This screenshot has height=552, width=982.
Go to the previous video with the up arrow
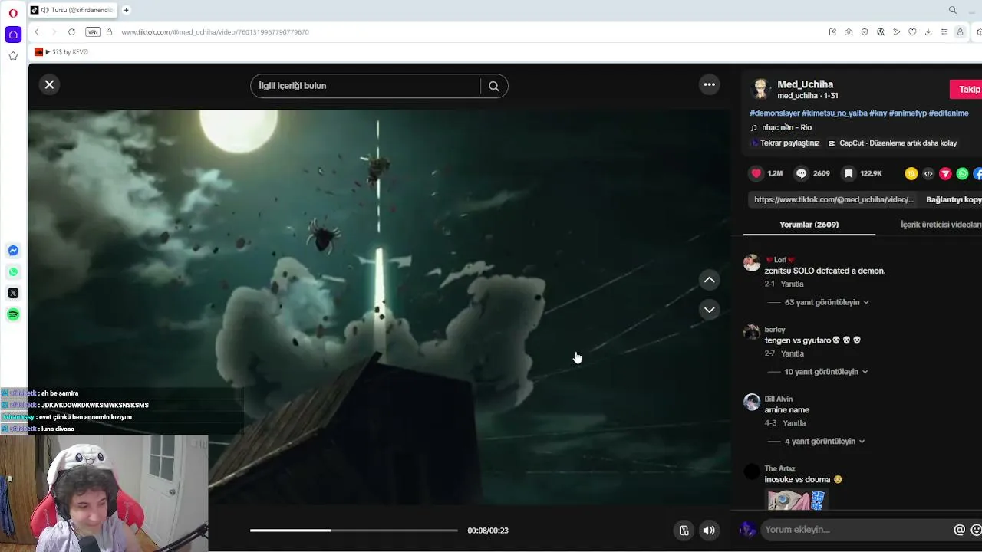coord(710,280)
